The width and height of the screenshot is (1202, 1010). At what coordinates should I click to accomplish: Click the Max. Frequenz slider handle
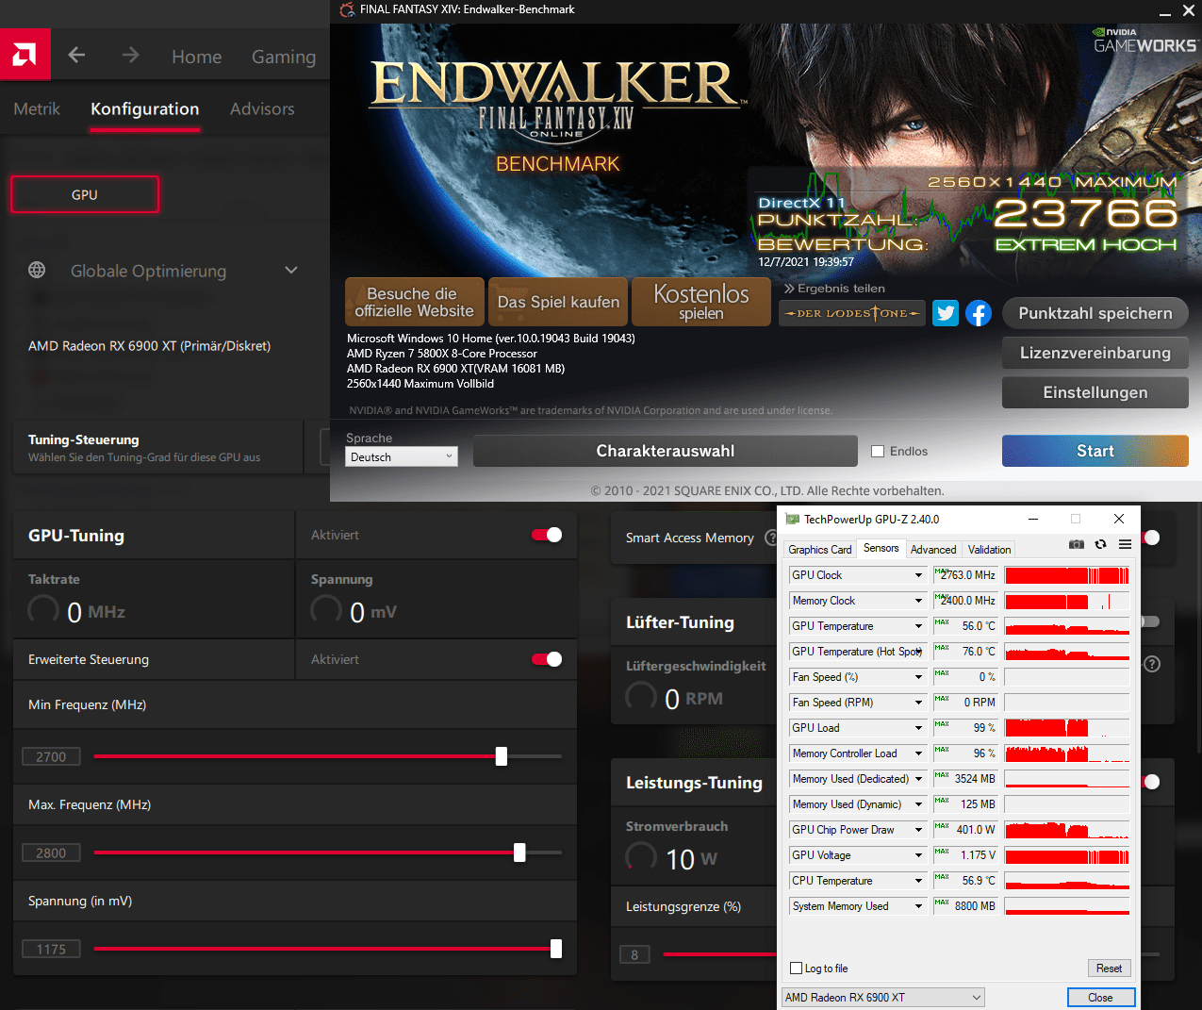click(519, 853)
